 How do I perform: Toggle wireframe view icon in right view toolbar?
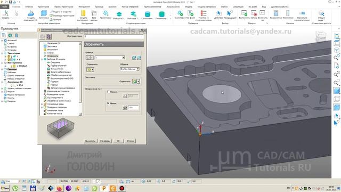point(336,99)
